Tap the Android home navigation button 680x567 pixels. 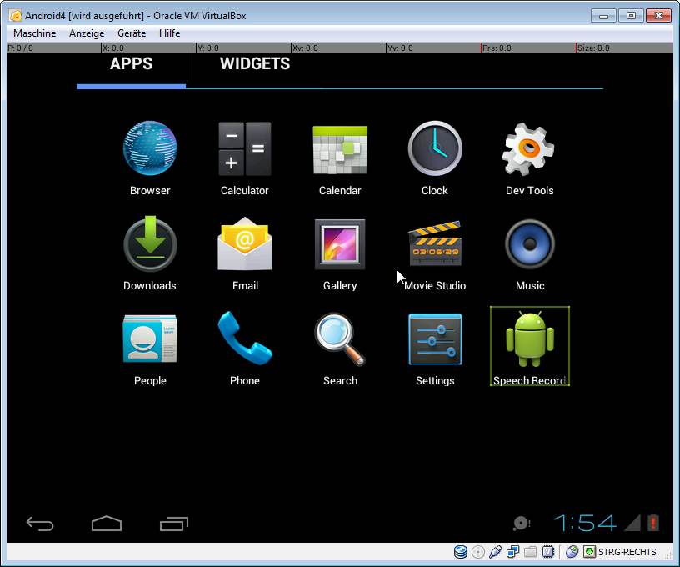coord(107,523)
